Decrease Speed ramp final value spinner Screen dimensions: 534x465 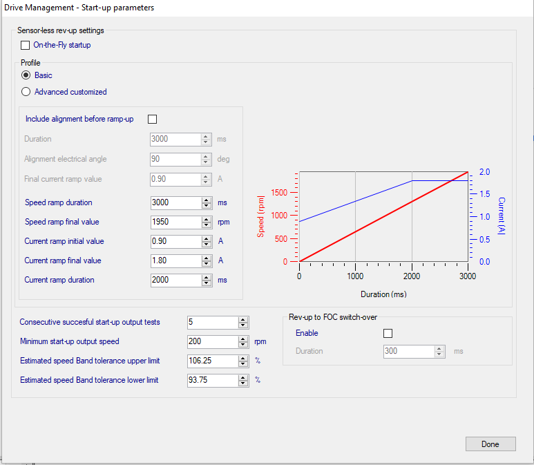(207, 225)
